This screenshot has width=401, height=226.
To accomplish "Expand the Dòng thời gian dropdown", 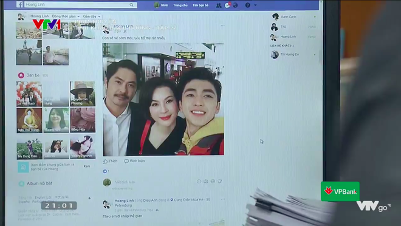I will point(66,16).
